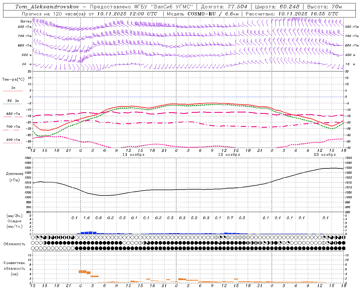Select the forecast start 10.11.2025 12:00 UTC
This screenshot has height=288, width=360.
click(x=127, y=14)
